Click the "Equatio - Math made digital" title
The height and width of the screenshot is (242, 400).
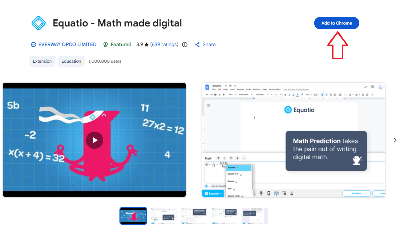click(117, 23)
